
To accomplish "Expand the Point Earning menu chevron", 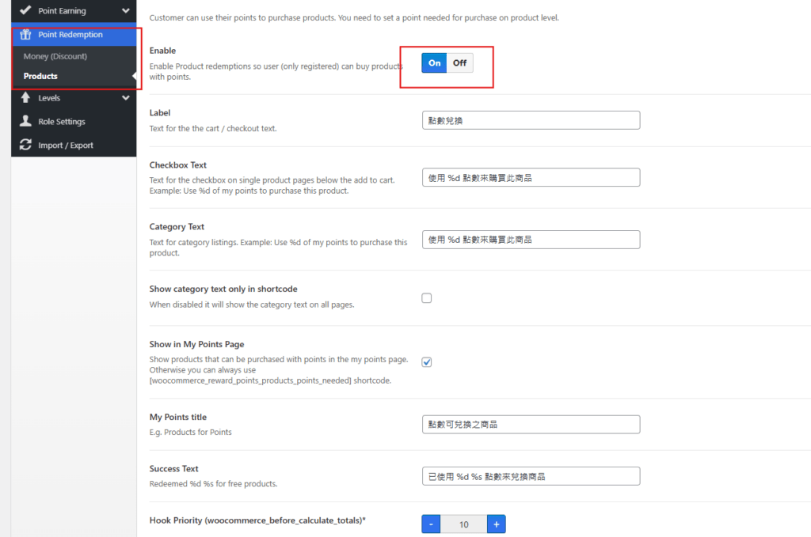I will (x=125, y=11).
